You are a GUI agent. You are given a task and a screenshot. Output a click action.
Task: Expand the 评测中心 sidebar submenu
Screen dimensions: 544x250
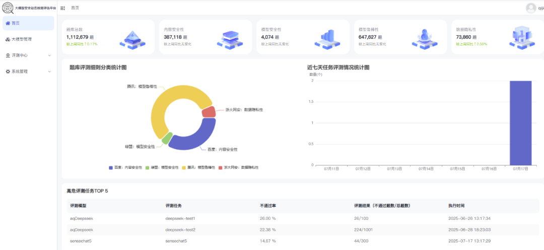pos(29,55)
